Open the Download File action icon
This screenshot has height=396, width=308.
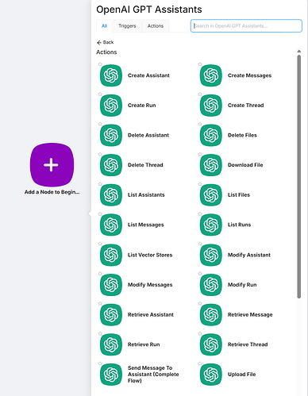click(x=211, y=165)
